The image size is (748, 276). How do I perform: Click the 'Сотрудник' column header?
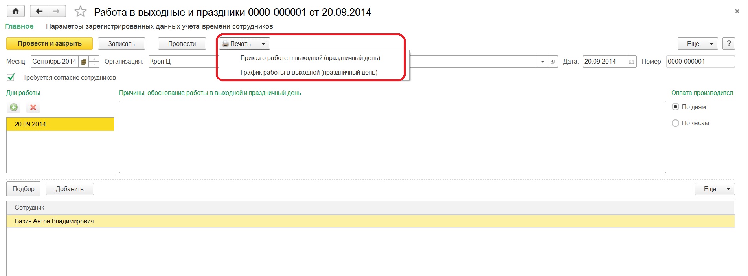(x=370, y=207)
